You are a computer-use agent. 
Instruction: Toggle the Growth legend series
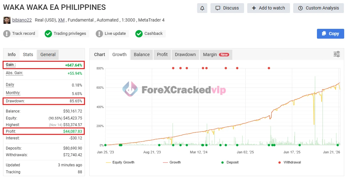[172, 162]
